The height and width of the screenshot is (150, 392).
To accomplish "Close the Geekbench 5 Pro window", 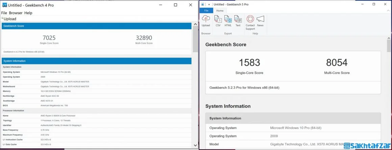I will click(x=385, y=4).
